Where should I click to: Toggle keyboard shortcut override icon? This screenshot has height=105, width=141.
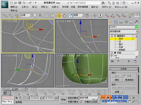(100, 15)
